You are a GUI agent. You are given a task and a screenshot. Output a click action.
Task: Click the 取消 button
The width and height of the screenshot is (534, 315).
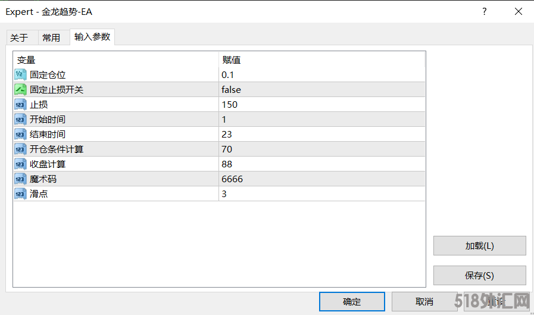coord(424,301)
